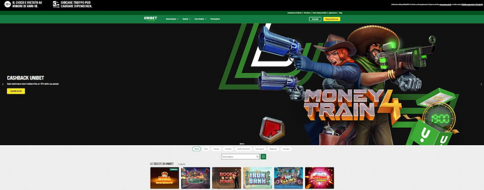Click the green list filter icon button
484x190 pixels.
coord(263,157)
